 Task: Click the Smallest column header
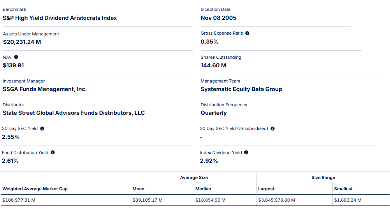pyautogui.click(x=343, y=189)
